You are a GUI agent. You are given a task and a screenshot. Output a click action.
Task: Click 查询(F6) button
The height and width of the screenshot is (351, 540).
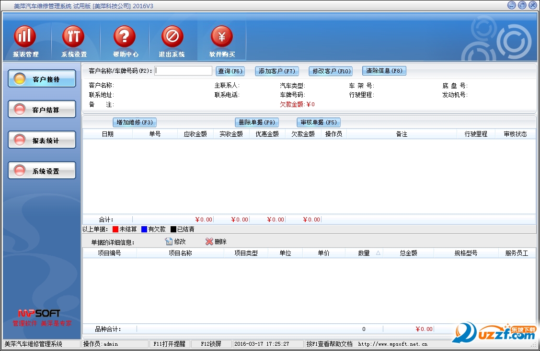click(x=230, y=71)
